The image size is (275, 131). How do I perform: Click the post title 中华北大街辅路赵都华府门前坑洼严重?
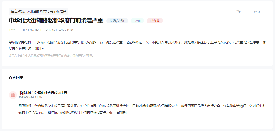(56, 21)
